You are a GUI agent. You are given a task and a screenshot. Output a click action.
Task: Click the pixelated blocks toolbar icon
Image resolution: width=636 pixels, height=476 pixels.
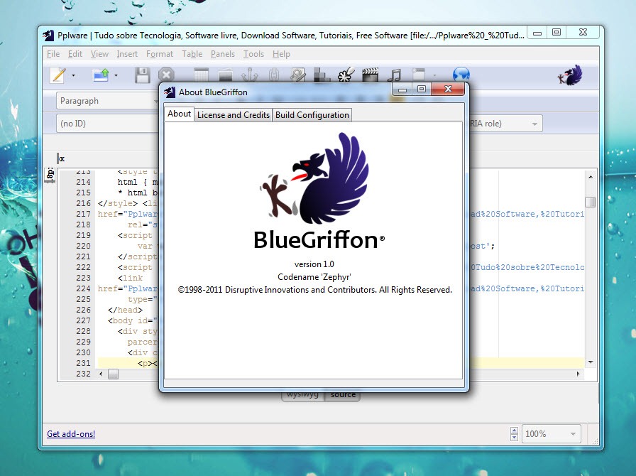[x=322, y=75]
